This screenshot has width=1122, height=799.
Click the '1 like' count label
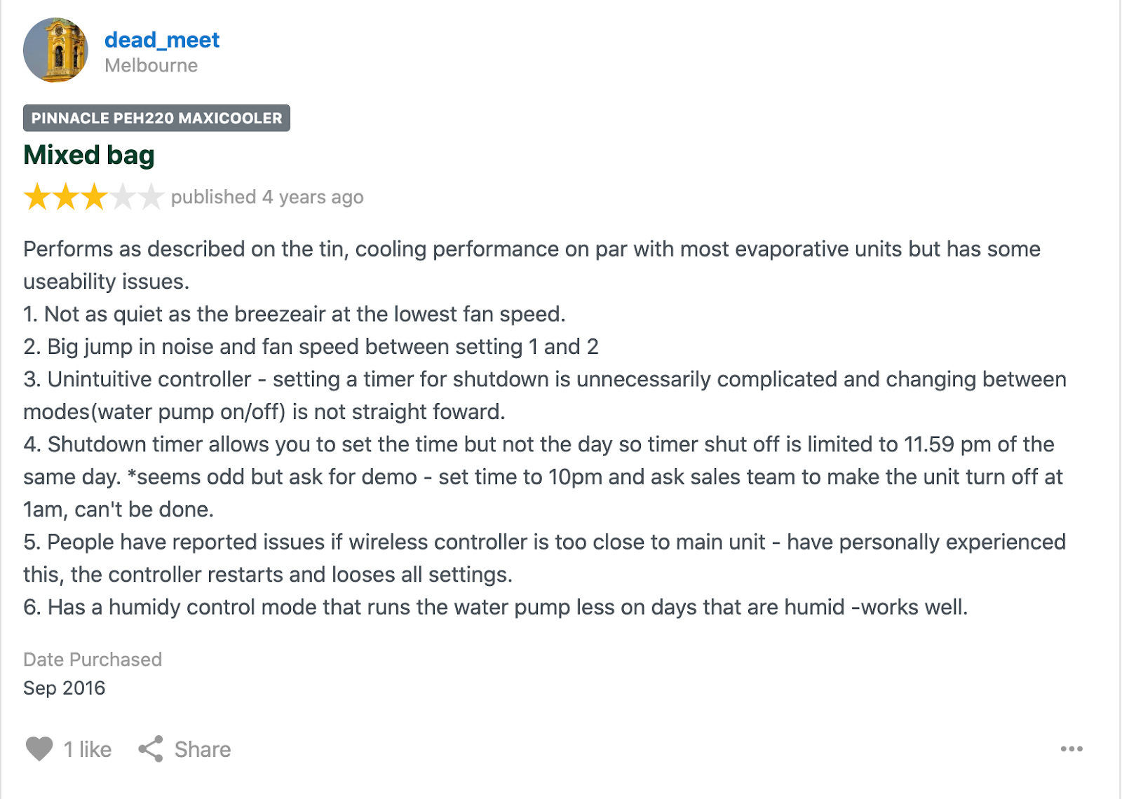(x=88, y=749)
